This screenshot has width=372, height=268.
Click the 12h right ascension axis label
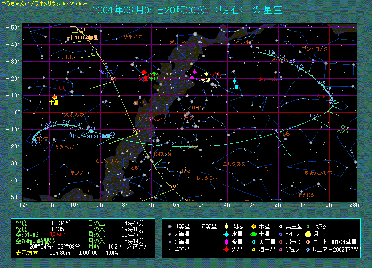click(x=23, y=205)
